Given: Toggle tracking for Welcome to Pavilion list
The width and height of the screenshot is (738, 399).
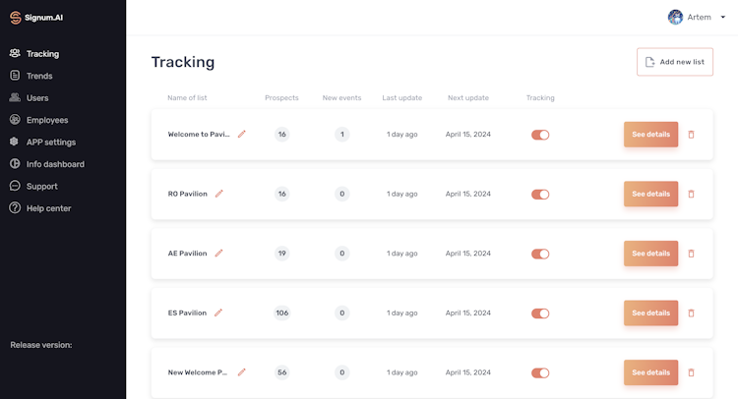Looking at the screenshot, I should tap(540, 135).
